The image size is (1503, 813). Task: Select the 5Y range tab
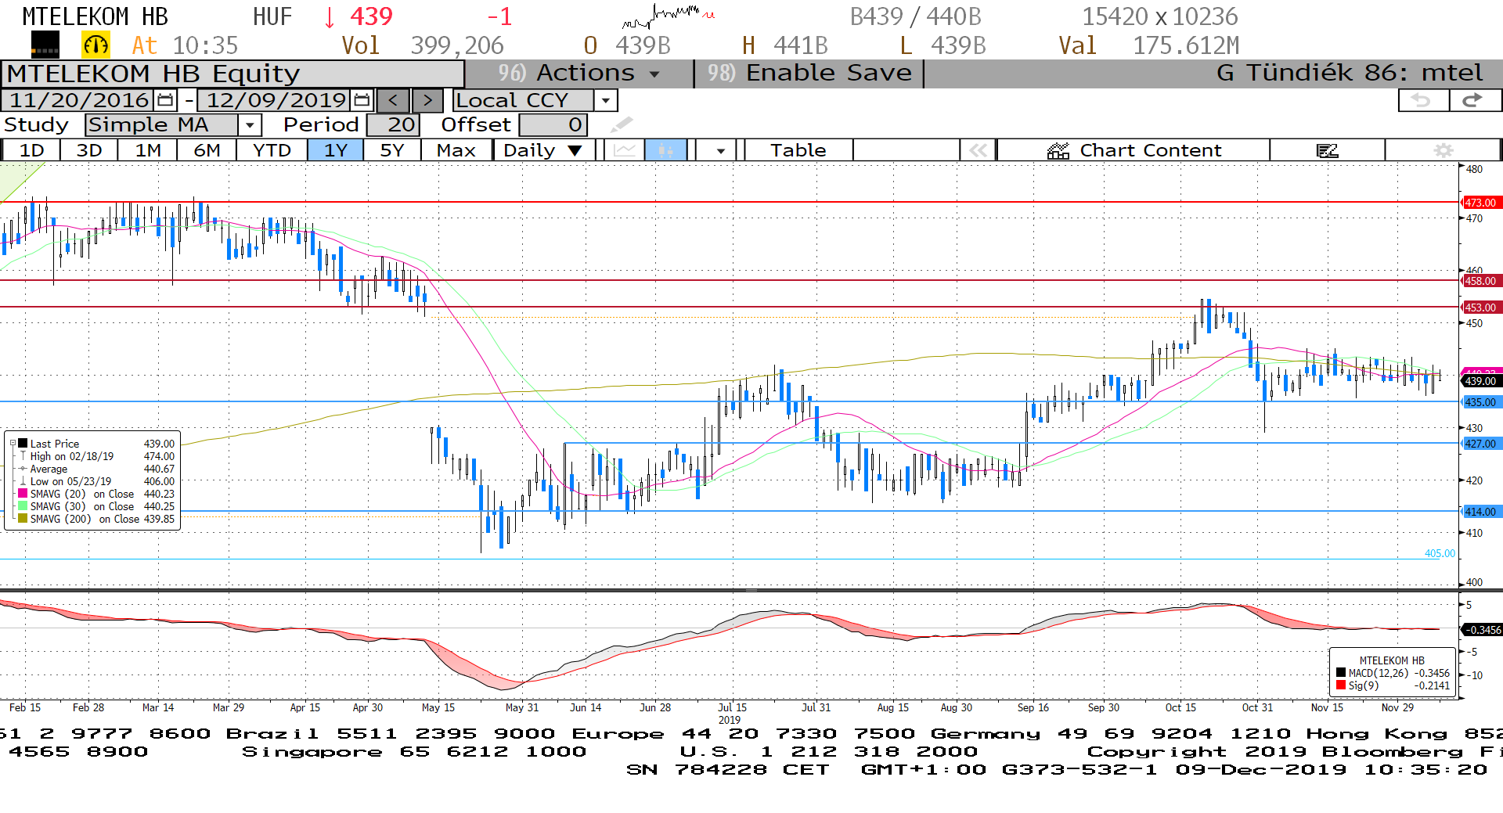(x=391, y=150)
